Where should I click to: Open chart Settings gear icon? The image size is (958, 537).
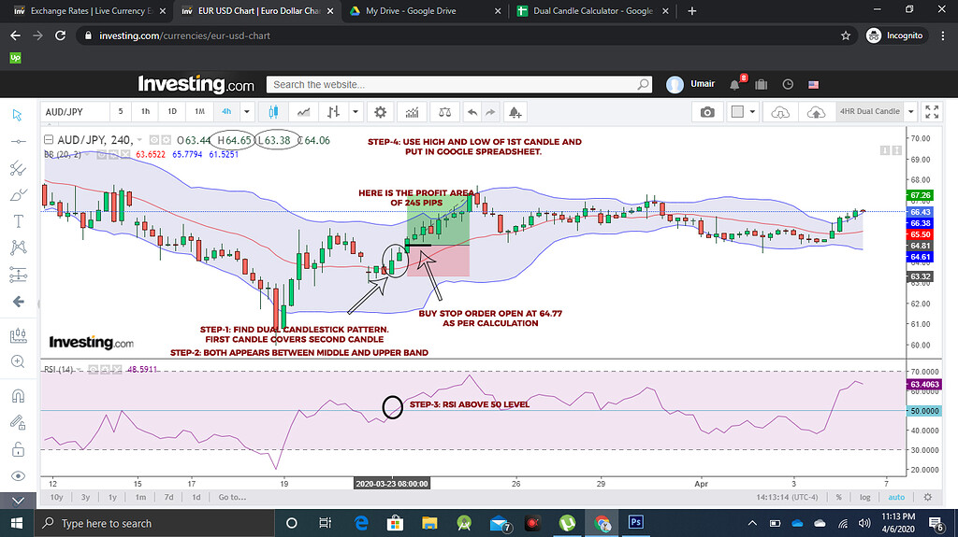380,112
